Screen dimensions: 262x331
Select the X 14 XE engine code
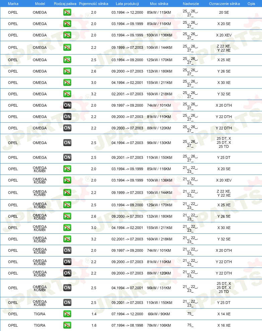coord(224,314)
